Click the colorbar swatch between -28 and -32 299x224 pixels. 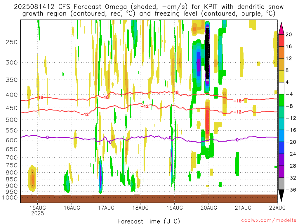pos(281,172)
